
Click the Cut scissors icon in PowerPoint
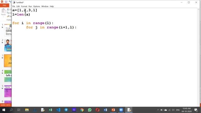(x=8, y=9)
